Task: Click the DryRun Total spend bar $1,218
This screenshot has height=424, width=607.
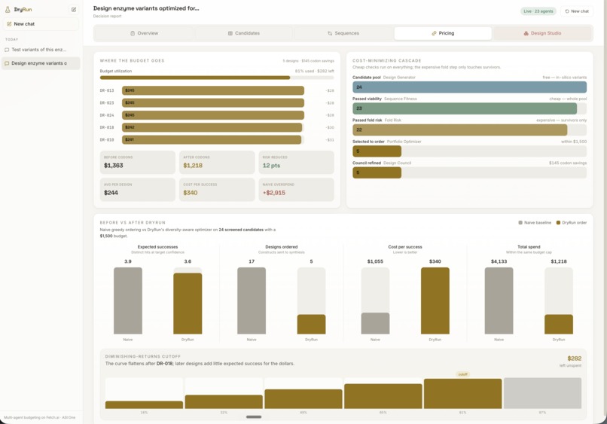Action: [x=559, y=324]
